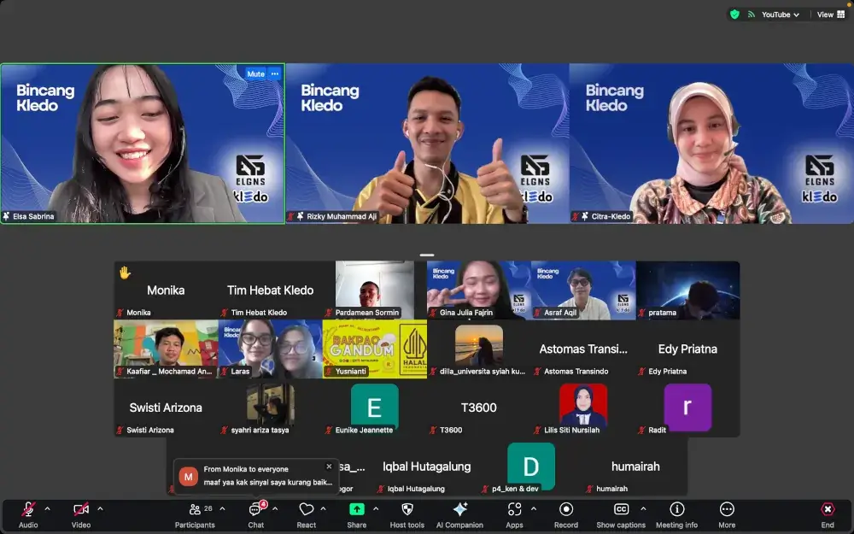Screen dimensions: 854x534
Task: Select the T3600 participant tile
Action: [x=479, y=408]
